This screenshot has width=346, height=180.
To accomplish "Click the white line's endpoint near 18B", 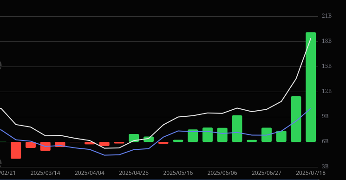I will coord(311,39).
